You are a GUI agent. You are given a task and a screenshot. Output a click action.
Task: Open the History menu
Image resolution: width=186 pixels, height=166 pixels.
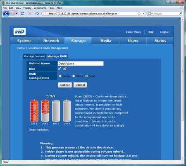tap(27, 8)
